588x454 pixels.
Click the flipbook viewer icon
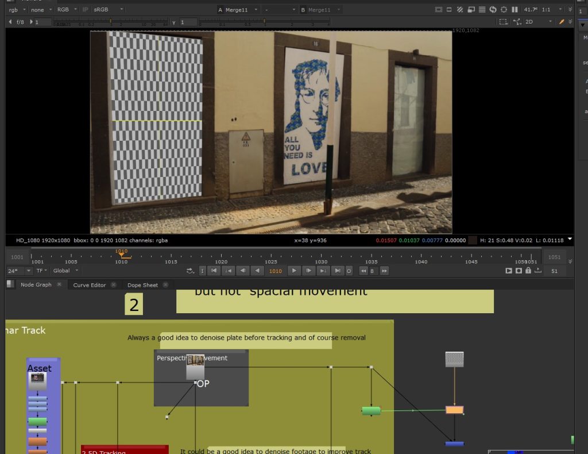tap(509, 271)
